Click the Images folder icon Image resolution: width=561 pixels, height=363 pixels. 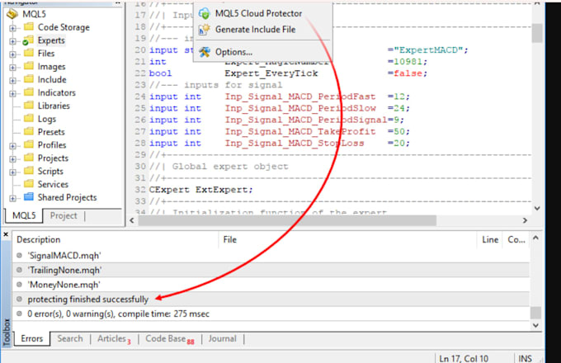tap(29, 66)
